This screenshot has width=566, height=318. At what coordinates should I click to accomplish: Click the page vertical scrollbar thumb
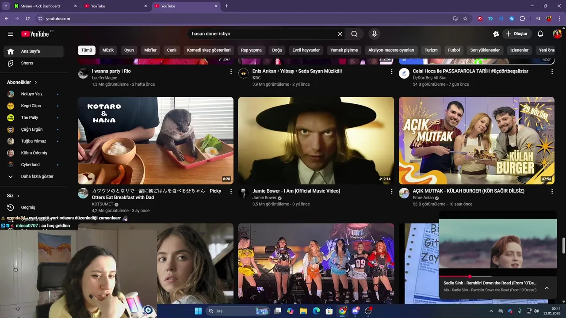563,246
